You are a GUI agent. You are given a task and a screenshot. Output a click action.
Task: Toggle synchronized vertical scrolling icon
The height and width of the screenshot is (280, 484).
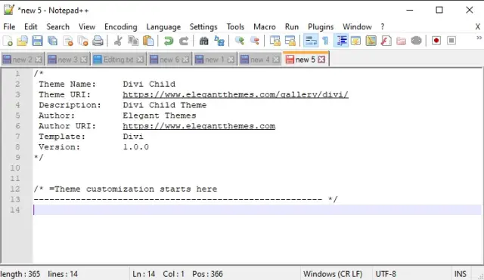pos(275,41)
